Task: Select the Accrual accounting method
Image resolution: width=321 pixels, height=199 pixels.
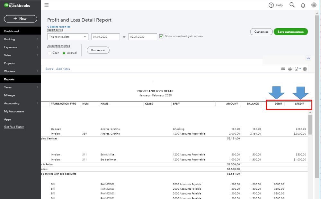Action: tap(64, 53)
